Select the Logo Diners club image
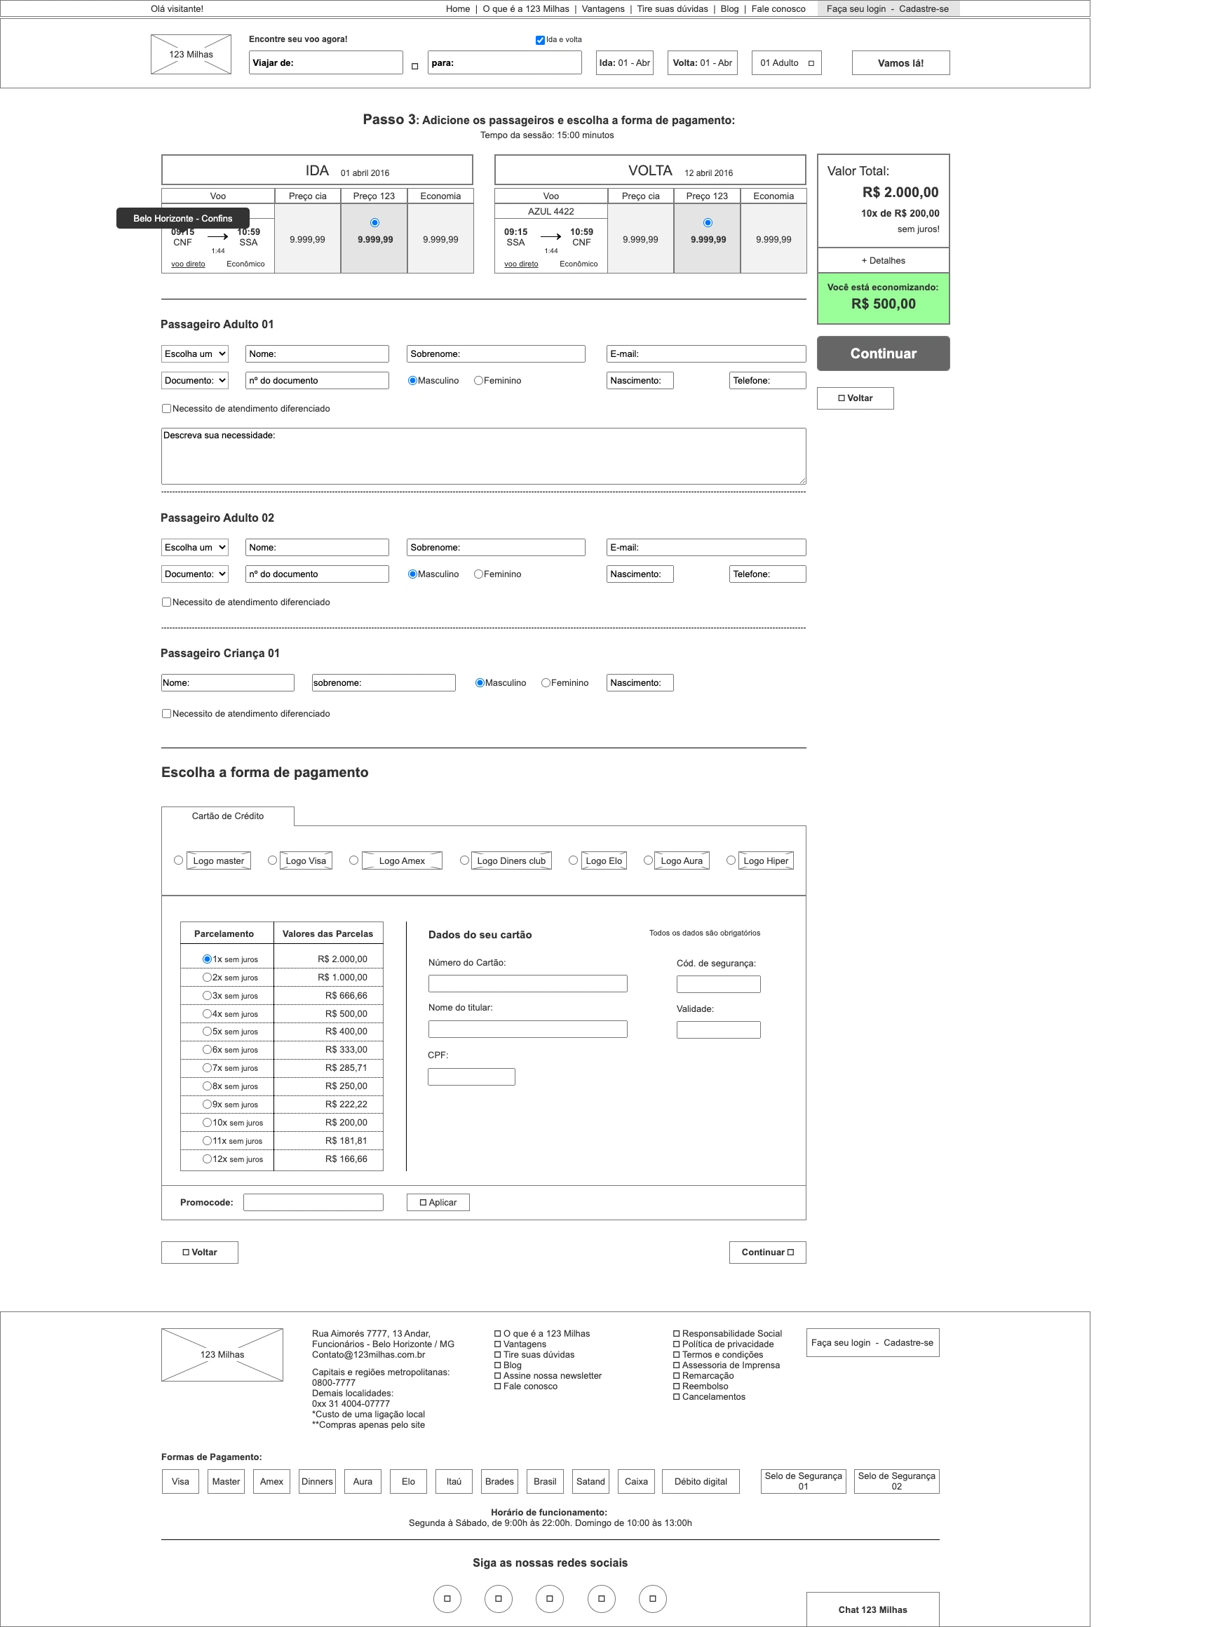Screen dimensions: 1230x1627 (x=511, y=860)
